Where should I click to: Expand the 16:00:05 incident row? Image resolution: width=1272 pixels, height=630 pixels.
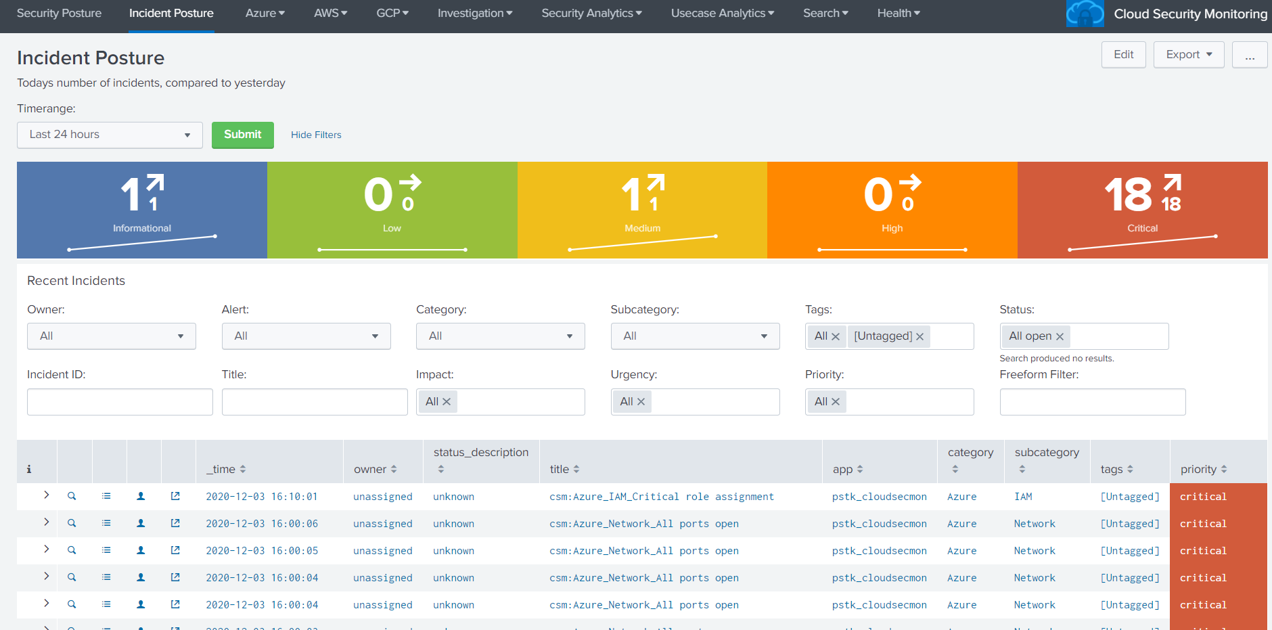[x=46, y=549]
